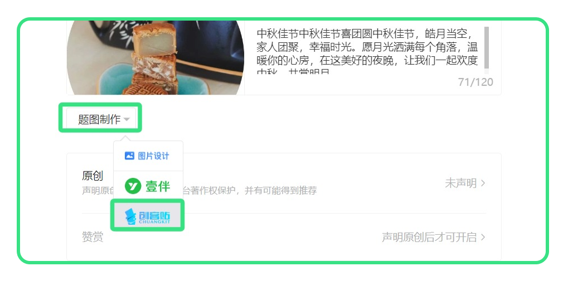Click the 声明原创后才可开启 text
Screen dimensions: 568x281
click(430, 237)
